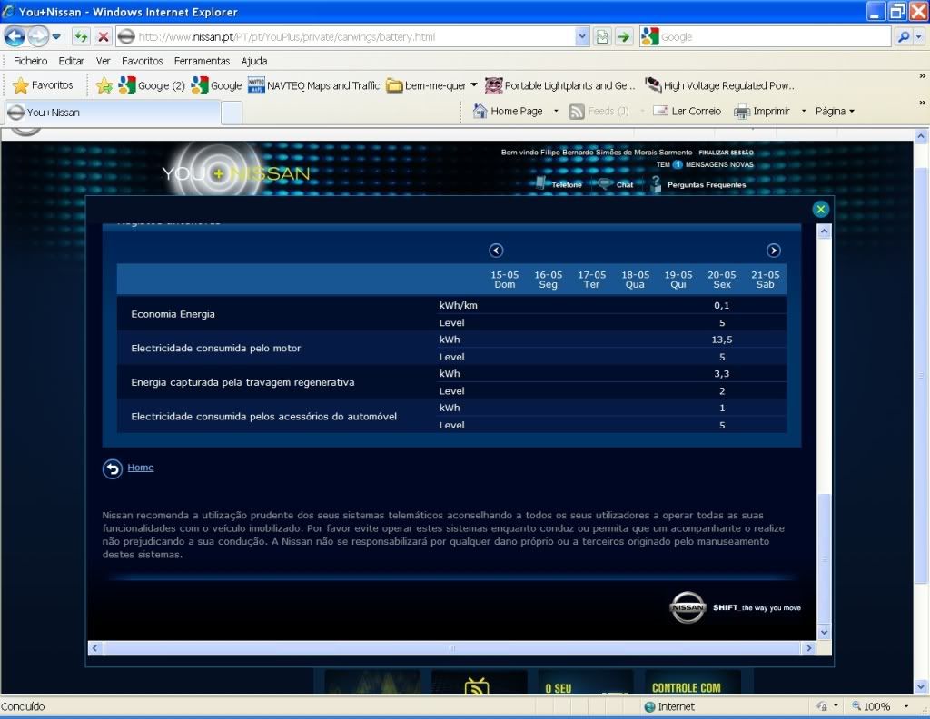Open the search provider options dropdown
This screenshot has height=719, width=930.
[x=919, y=36]
